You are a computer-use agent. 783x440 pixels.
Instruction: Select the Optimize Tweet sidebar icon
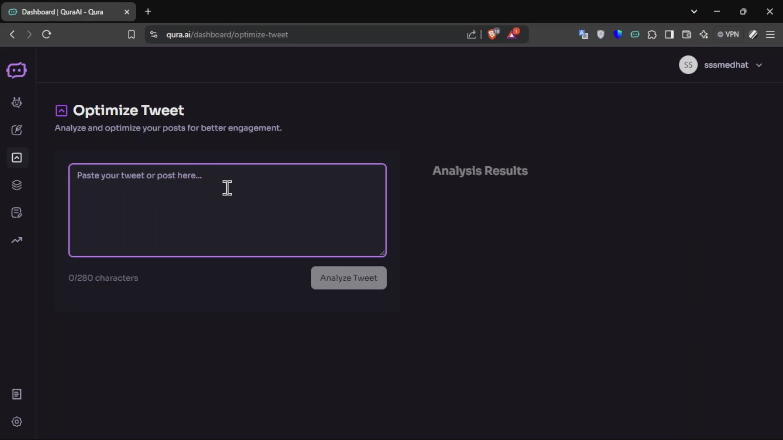point(17,158)
